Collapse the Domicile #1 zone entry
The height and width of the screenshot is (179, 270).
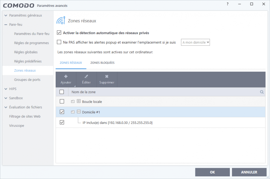(79, 112)
